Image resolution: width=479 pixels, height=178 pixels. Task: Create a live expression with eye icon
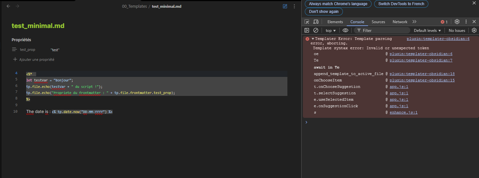[x=345, y=30]
